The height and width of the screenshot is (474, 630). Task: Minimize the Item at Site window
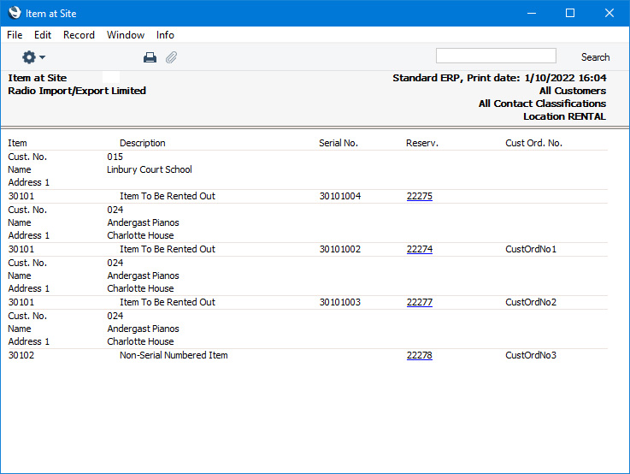click(x=531, y=13)
